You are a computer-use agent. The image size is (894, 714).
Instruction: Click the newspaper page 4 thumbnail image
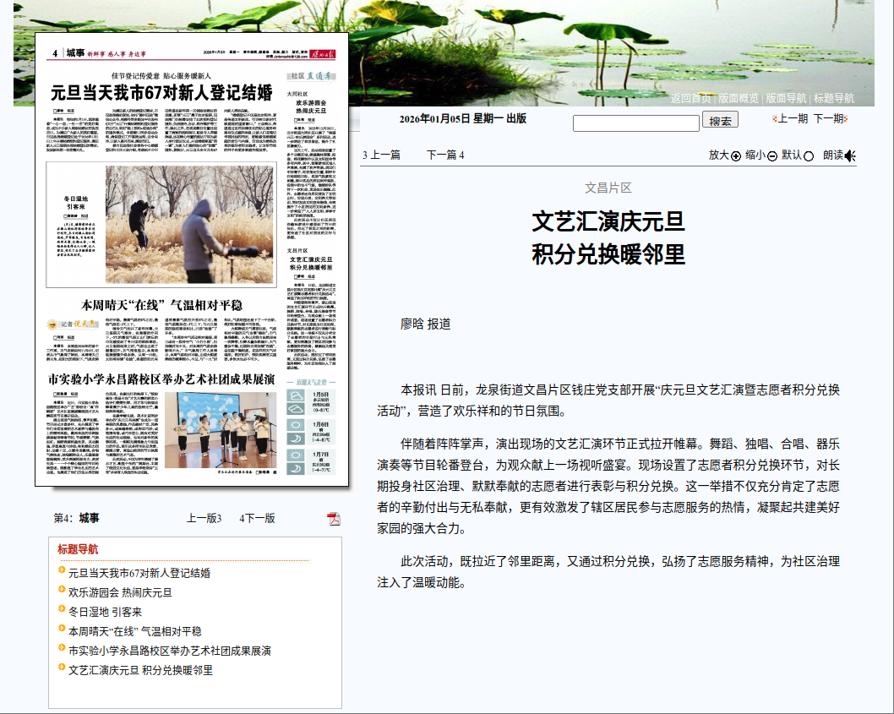click(x=190, y=259)
